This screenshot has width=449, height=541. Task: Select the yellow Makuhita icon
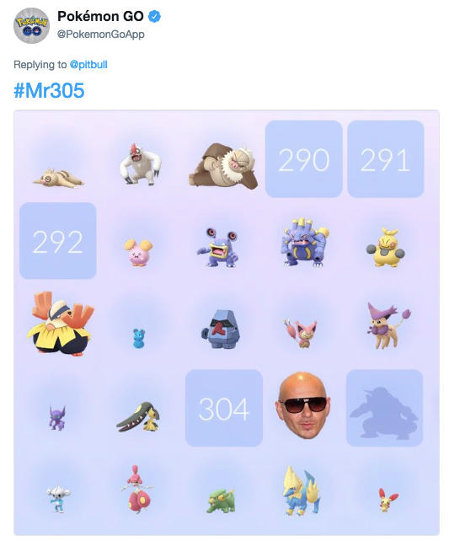click(386, 247)
